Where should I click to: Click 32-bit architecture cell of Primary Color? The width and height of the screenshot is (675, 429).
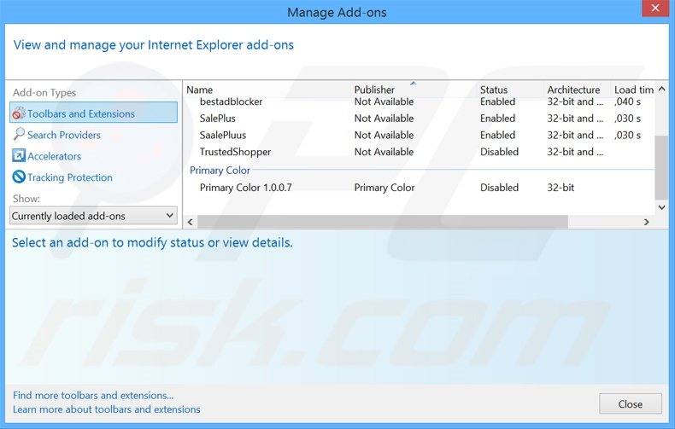coord(561,188)
